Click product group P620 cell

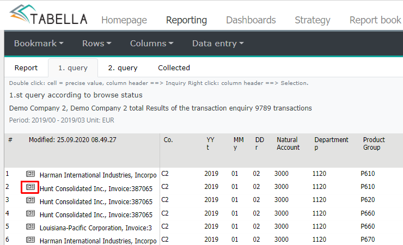(368, 200)
